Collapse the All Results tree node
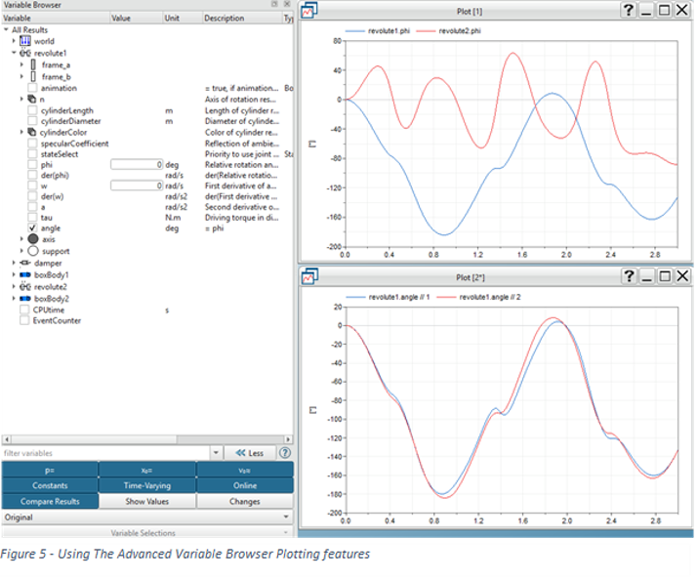Image resolution: width=697 pixels, height=579 pixels. click(6, 29)
